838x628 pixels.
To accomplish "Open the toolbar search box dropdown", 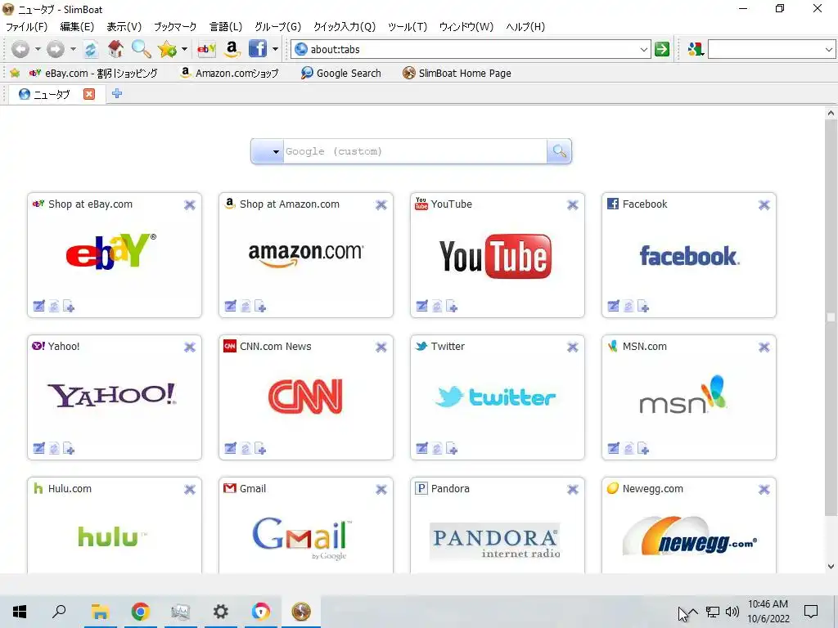I will (x=828, y=50).
